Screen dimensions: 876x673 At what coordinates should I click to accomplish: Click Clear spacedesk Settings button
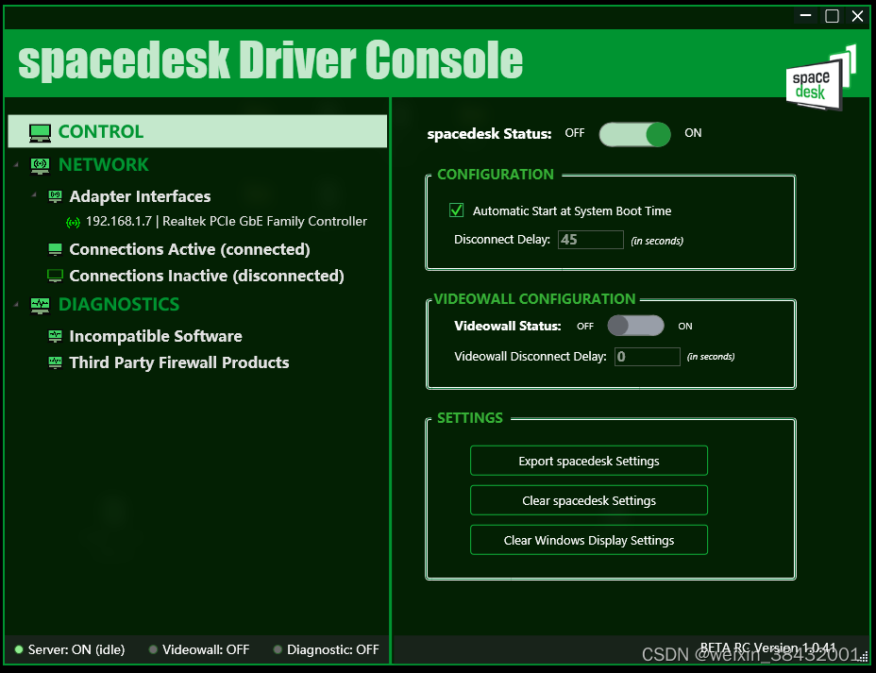(x=589, y=500)
